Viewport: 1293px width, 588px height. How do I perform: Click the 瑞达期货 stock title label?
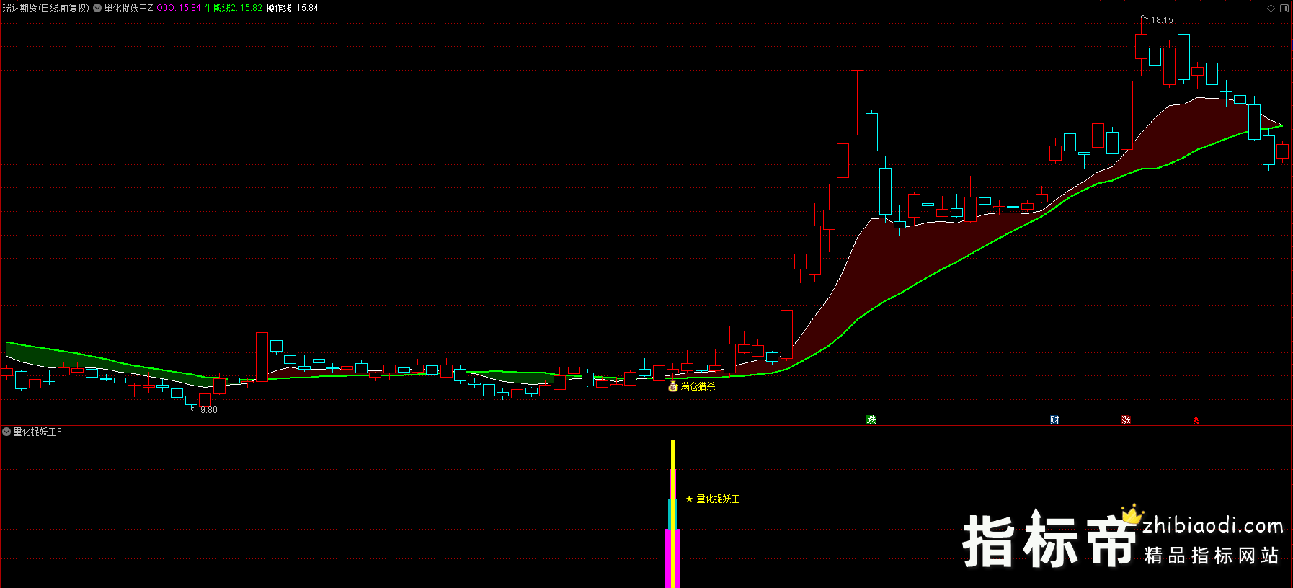pyautogui.click(x=45, y=8)
